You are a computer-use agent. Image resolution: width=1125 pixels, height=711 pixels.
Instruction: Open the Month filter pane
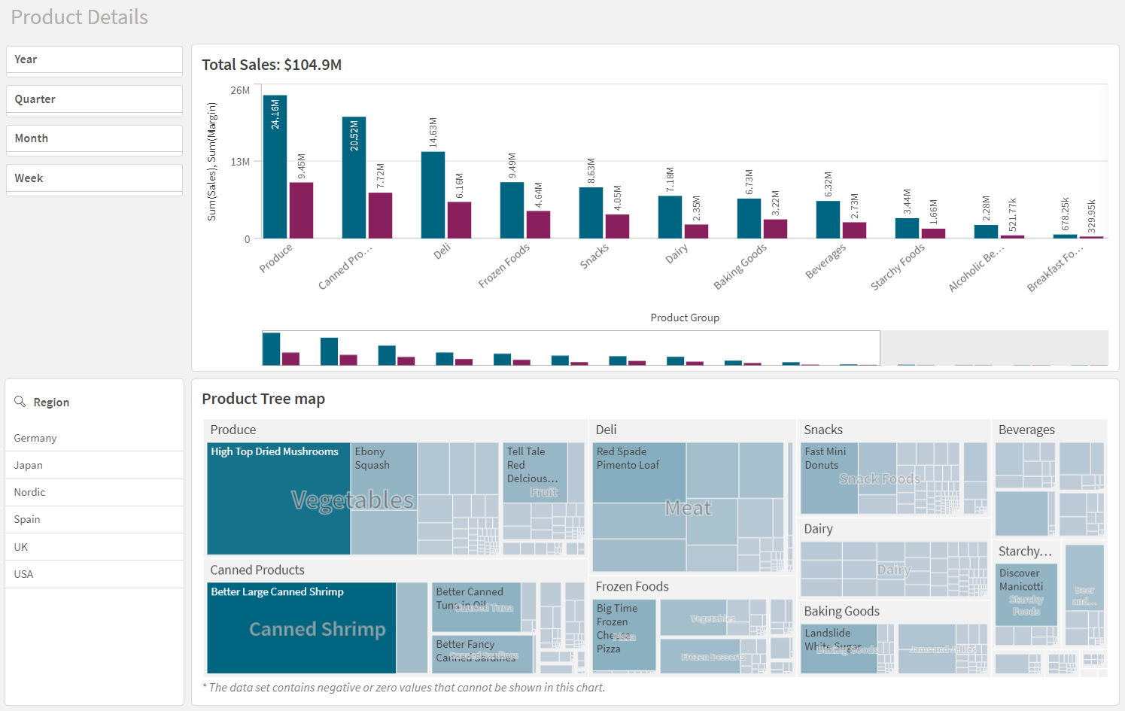click(x=93, y=138)
